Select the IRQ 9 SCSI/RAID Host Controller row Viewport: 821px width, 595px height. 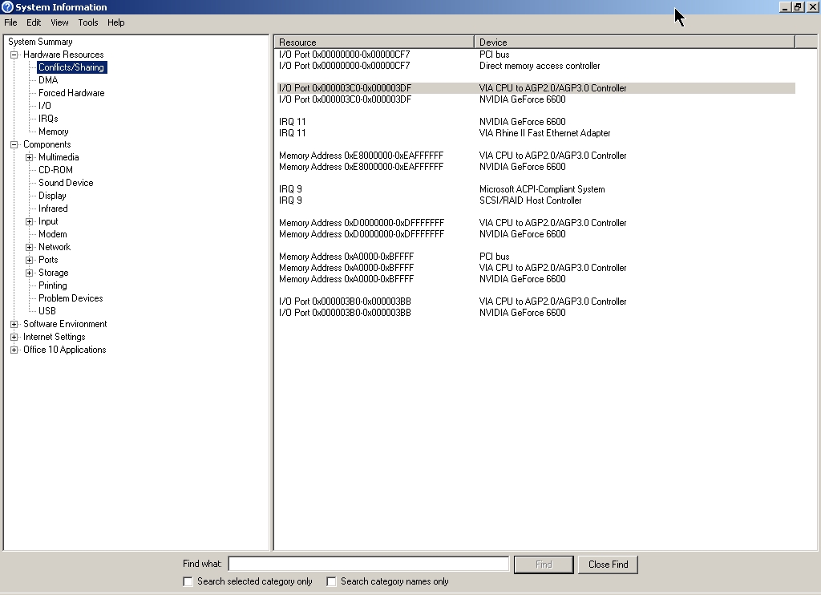[536, 200]
